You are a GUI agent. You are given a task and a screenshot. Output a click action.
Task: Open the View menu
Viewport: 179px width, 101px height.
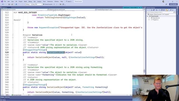pyautogui.click(x=12, y=1)
